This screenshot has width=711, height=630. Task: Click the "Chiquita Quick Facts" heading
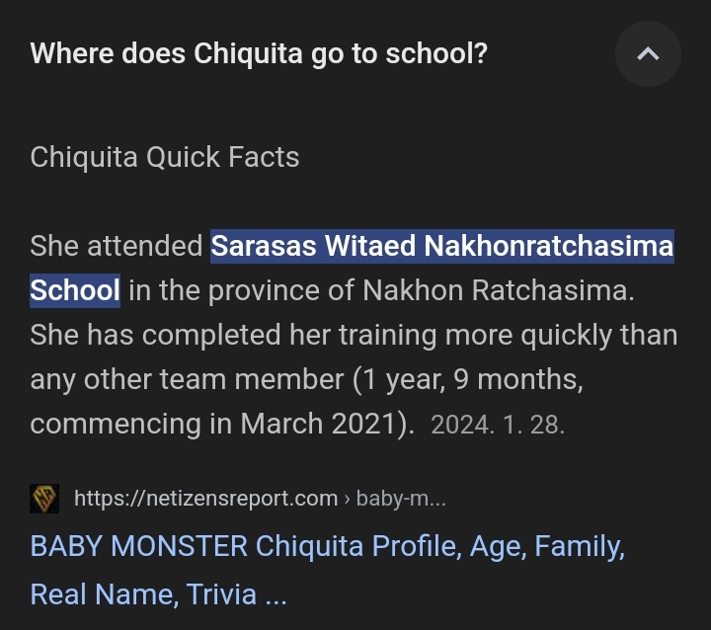[x=165, y=157]
